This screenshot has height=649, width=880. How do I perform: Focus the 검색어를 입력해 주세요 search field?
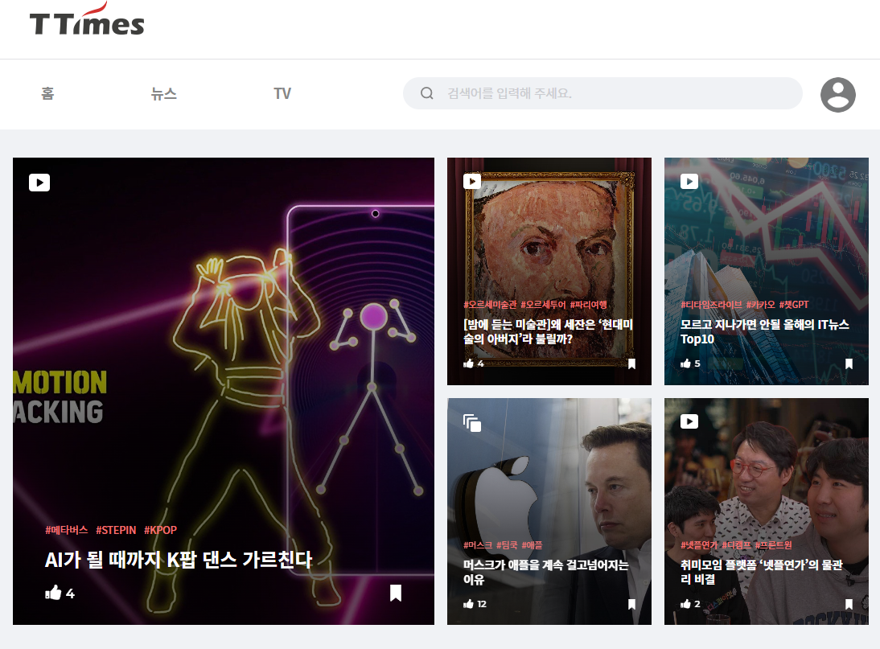(602, 93)
